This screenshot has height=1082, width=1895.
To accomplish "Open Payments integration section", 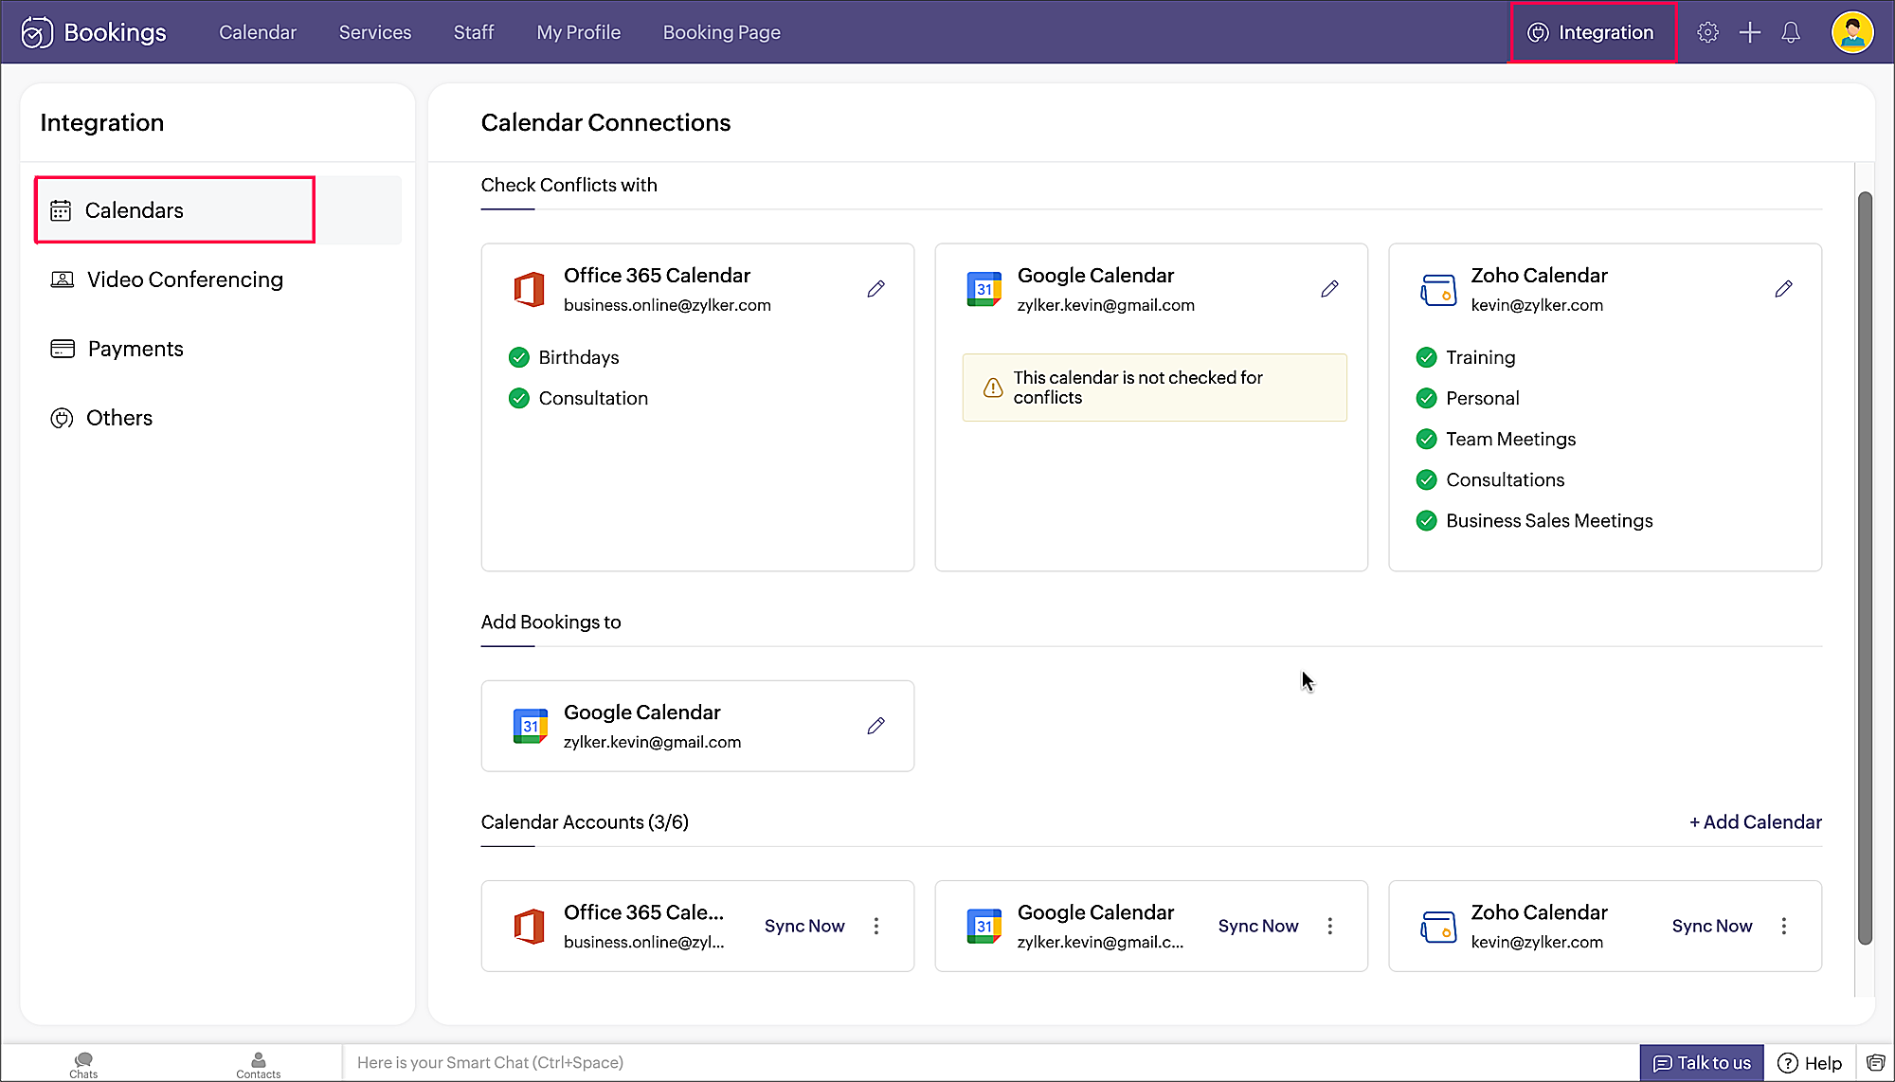I will [135, 349].
